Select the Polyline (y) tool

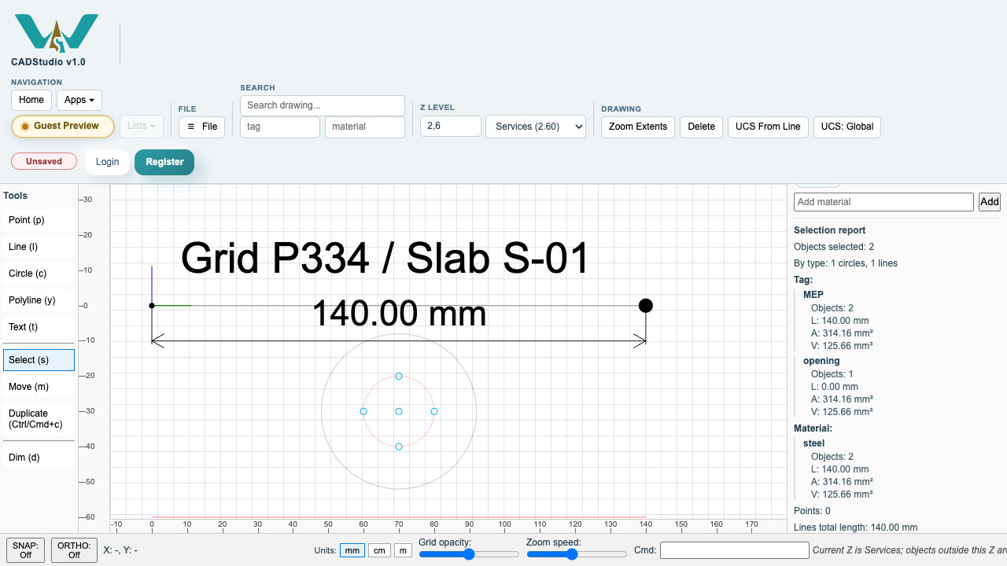(x=39, y=300)
